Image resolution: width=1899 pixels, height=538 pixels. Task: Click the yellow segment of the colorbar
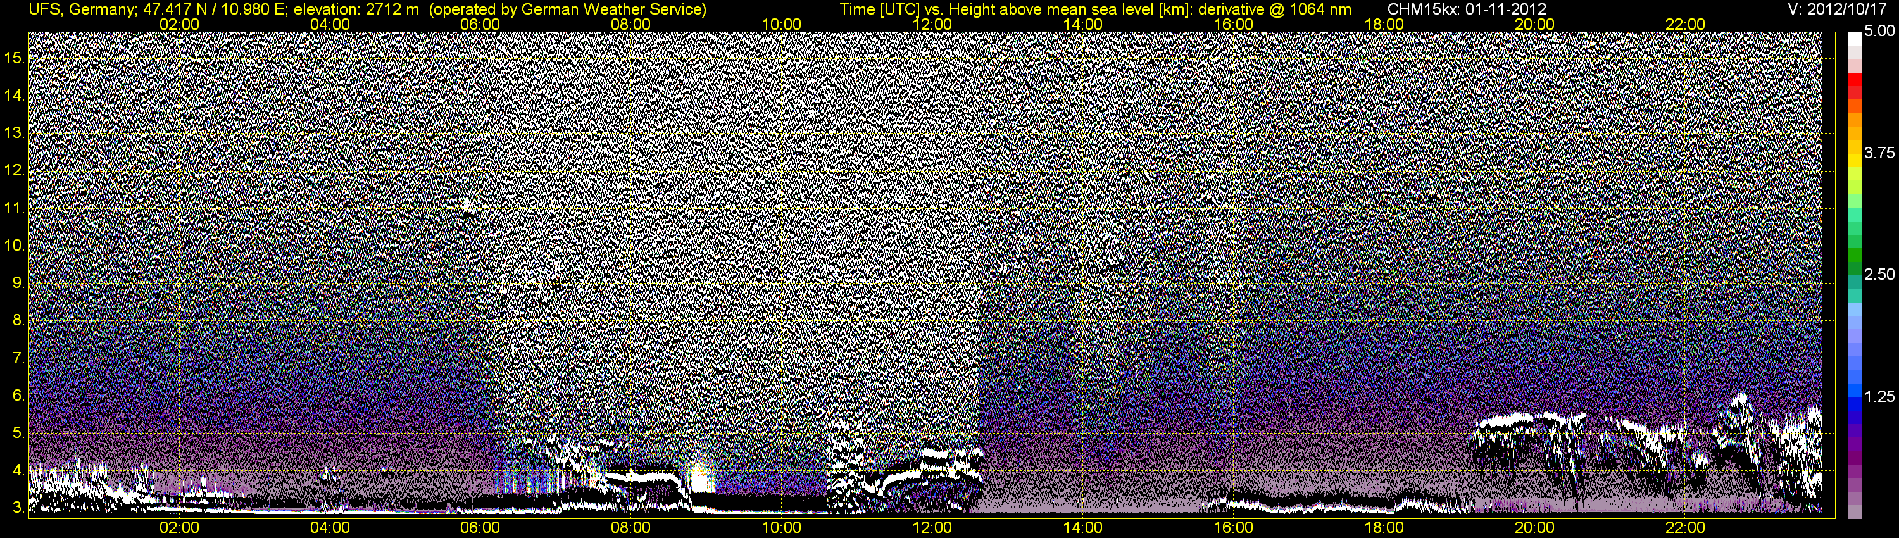click(x=1854, y=161)
